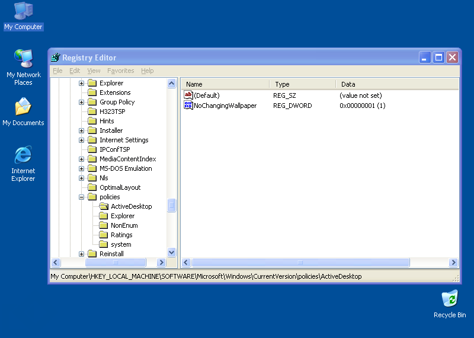Screen dimensions: 474x338
Task: Select the system key label
Action: coord(121,244)
